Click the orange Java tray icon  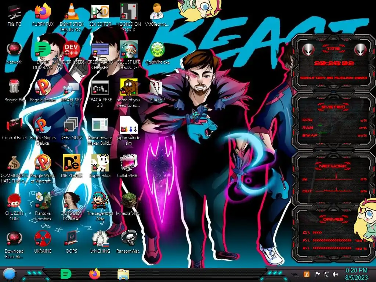(307, 274)
